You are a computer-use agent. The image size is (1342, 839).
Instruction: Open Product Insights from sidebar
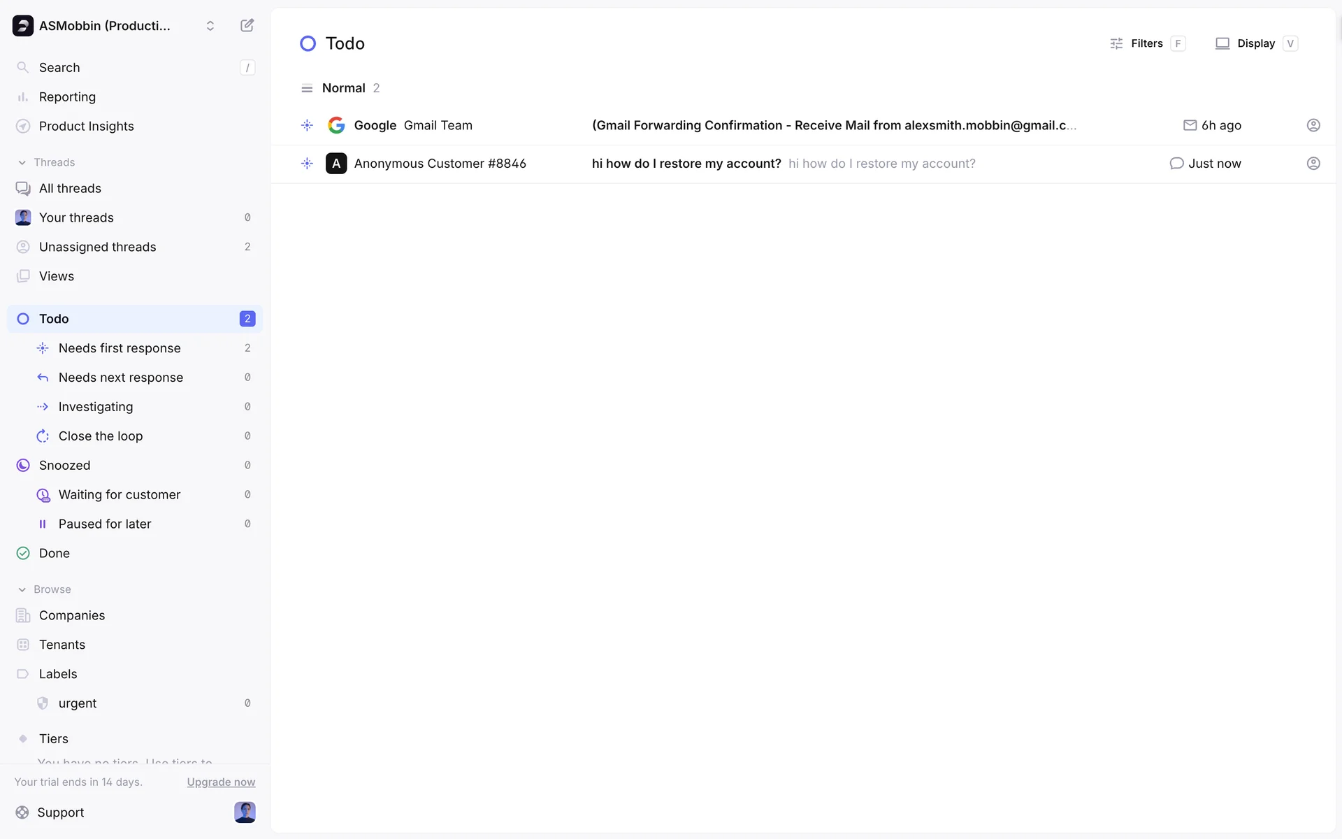coord(86,126)
